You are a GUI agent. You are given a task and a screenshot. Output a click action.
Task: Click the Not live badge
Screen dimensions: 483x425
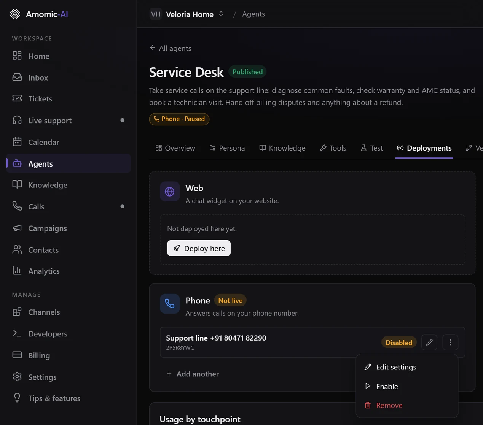coord(230,300)
